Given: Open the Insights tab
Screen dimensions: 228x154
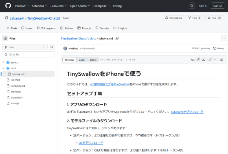Looking at the screenshot, I should (x=120, y=28).
